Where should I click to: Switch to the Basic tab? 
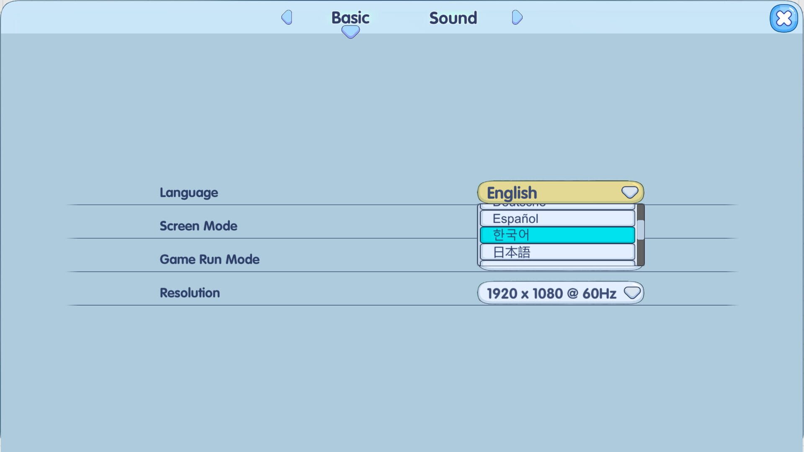[350, 18]
